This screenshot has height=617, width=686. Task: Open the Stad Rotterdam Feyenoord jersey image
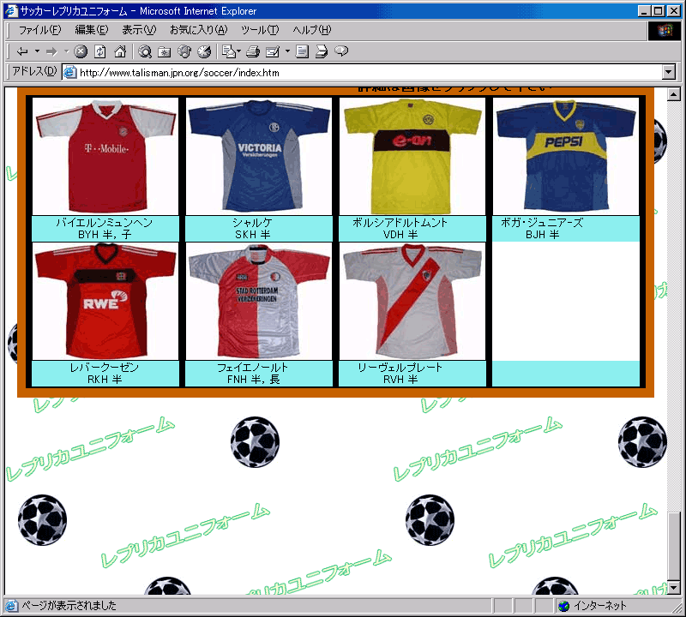click(x=259, y=302)
